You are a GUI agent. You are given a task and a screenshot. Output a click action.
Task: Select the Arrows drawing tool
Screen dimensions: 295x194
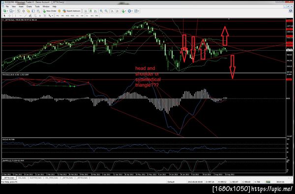50,16
